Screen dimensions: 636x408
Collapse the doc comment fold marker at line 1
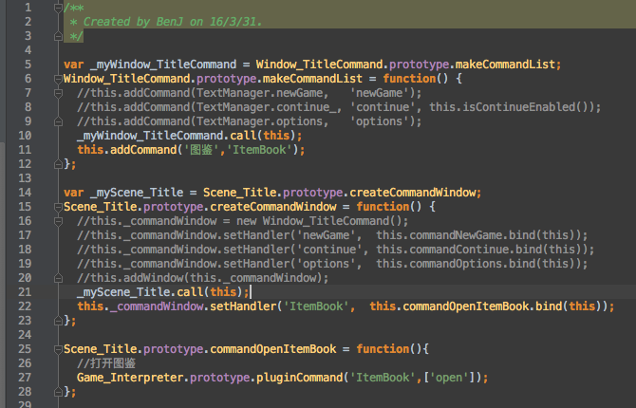[x=58, y=8]
